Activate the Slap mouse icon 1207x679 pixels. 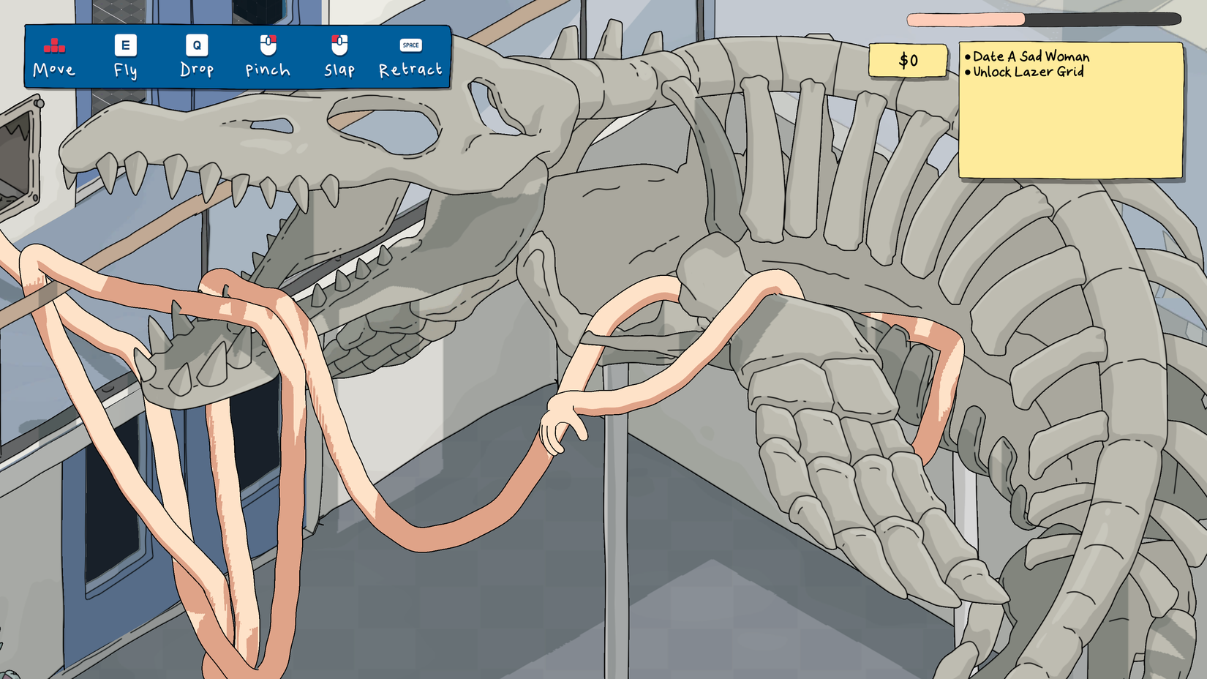tap(339, 45)
